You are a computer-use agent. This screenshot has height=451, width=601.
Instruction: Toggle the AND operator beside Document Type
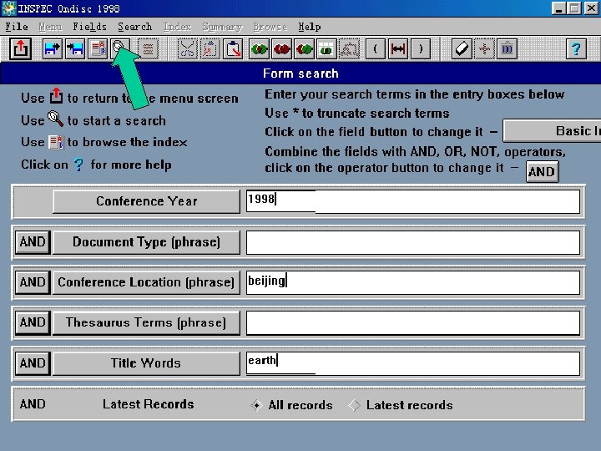[33, 242]
